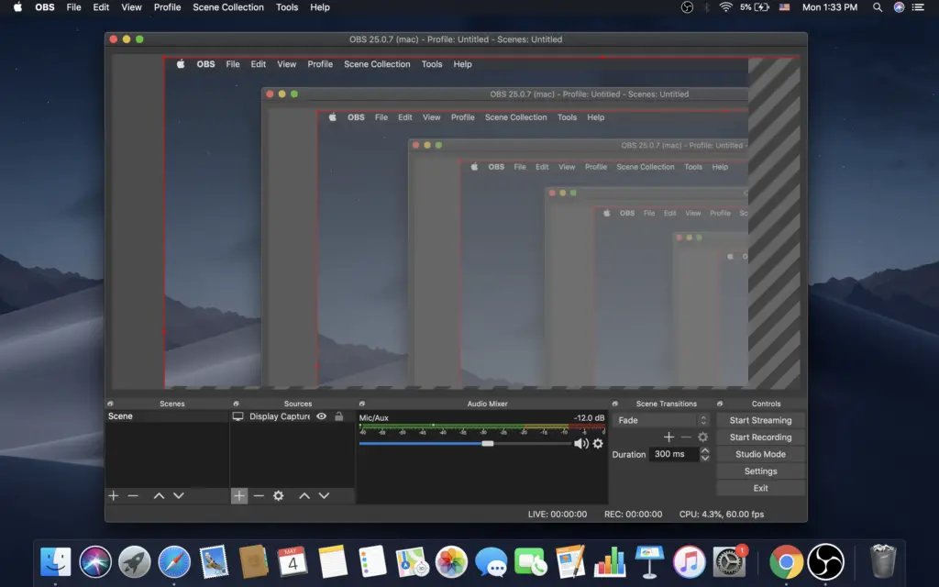
Task: Undock the Scenes panel via its float icon
Action: (110, 404)
